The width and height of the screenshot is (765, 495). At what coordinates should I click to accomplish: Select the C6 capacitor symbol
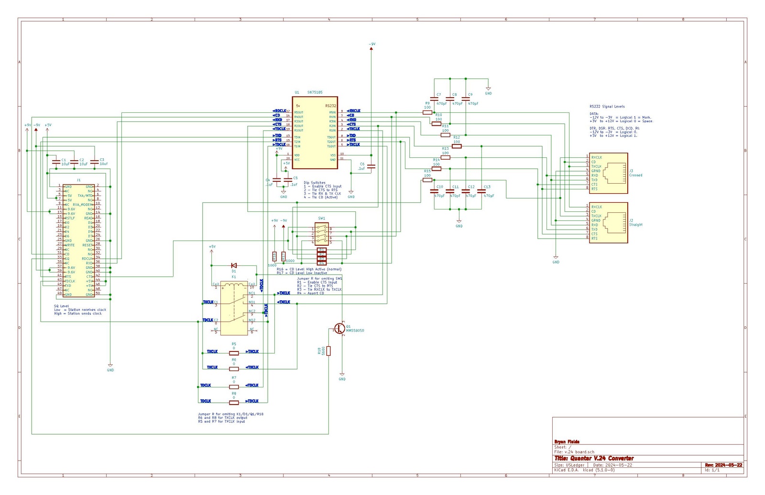(372, 166)
